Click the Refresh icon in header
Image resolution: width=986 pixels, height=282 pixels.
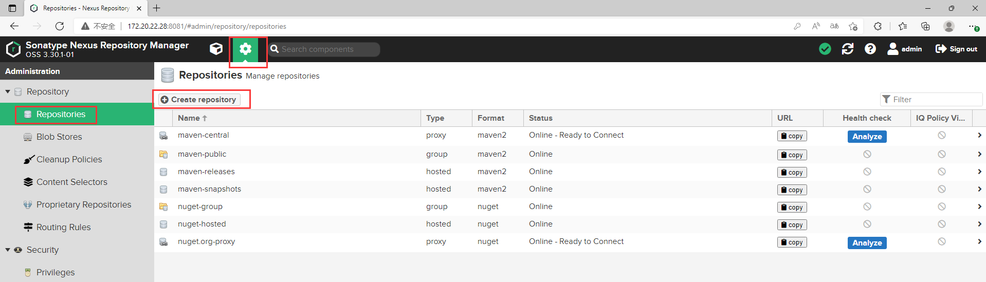click(848, 49)
